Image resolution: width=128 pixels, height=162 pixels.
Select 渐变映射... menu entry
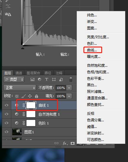click(x=95, y=133)
